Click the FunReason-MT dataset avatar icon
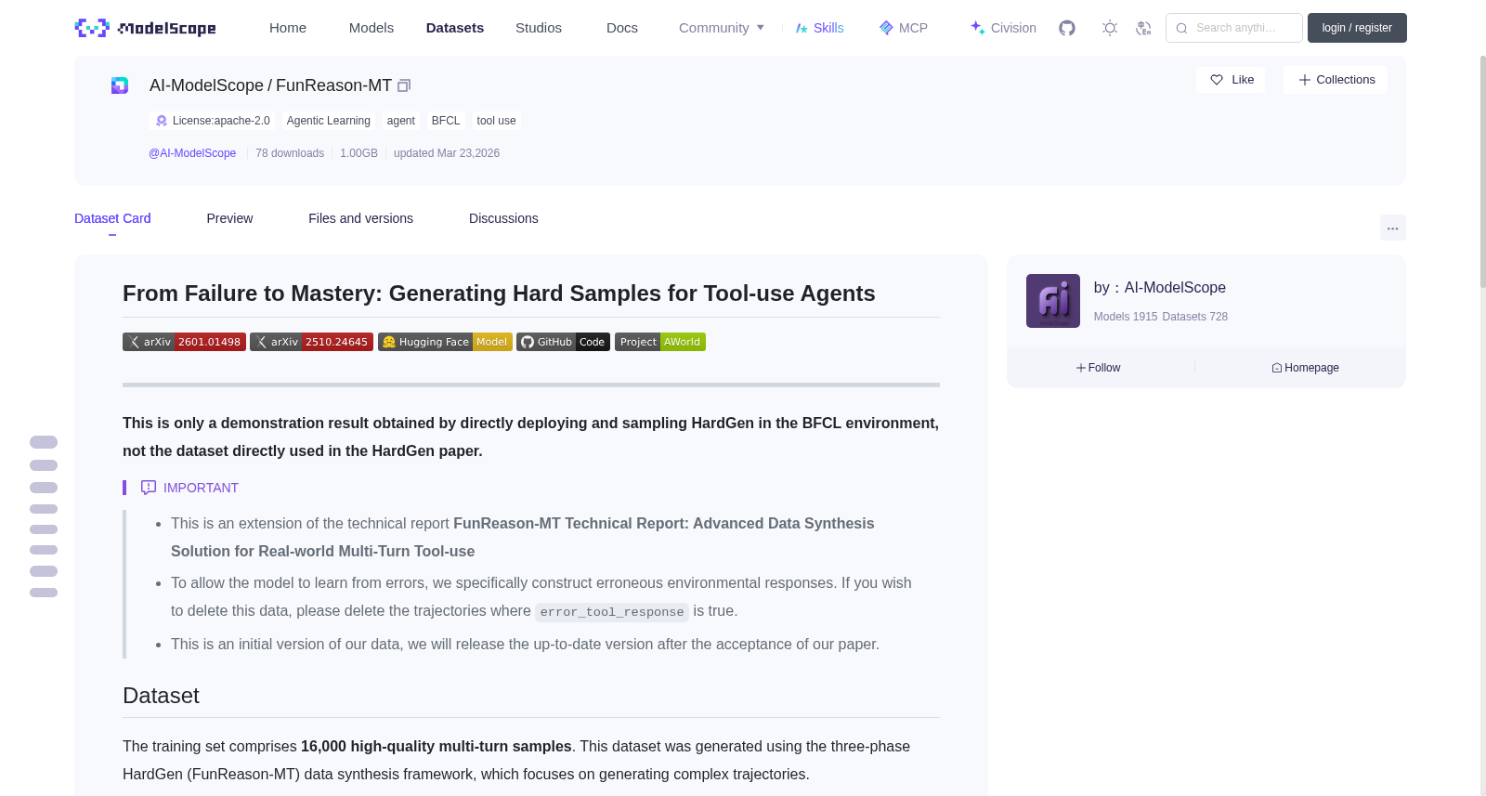The image size is (1486, 796). point(120,85)
